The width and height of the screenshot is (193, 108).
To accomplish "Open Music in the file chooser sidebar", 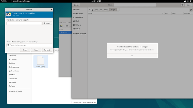I will pyautogui.click(x=79, y=21).
